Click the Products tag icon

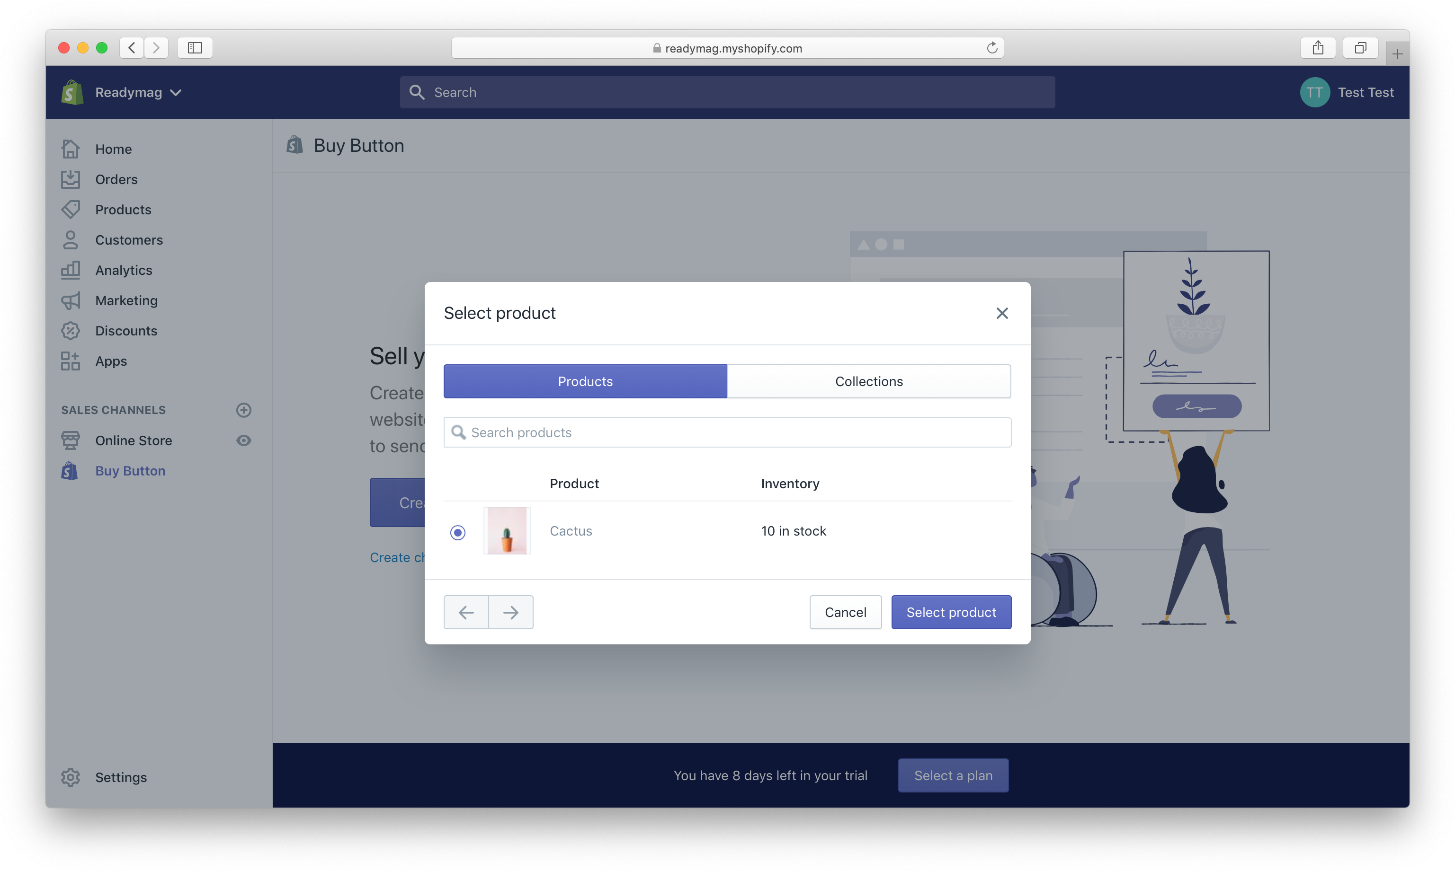point(71,210)
